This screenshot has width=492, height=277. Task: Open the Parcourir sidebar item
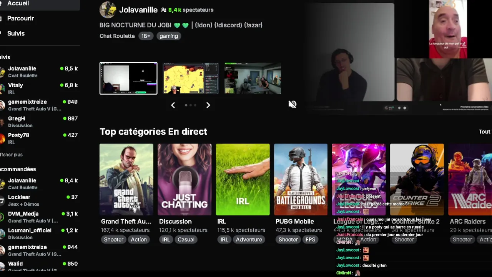click(x=20, y=18)
